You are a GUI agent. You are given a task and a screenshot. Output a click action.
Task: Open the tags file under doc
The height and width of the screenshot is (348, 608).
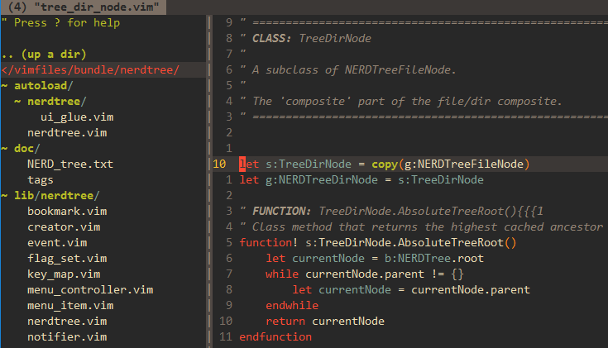point(41,179)
